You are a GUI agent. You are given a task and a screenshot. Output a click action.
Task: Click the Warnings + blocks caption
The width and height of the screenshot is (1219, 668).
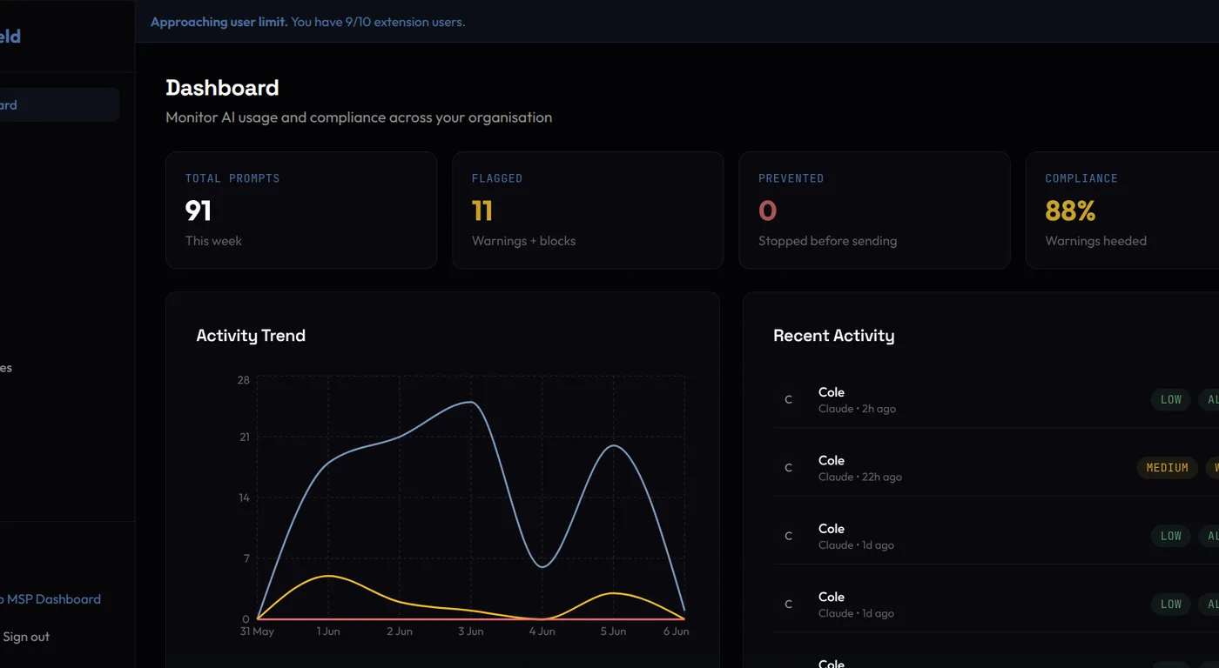pyautogui.click(x=523, y=241)
